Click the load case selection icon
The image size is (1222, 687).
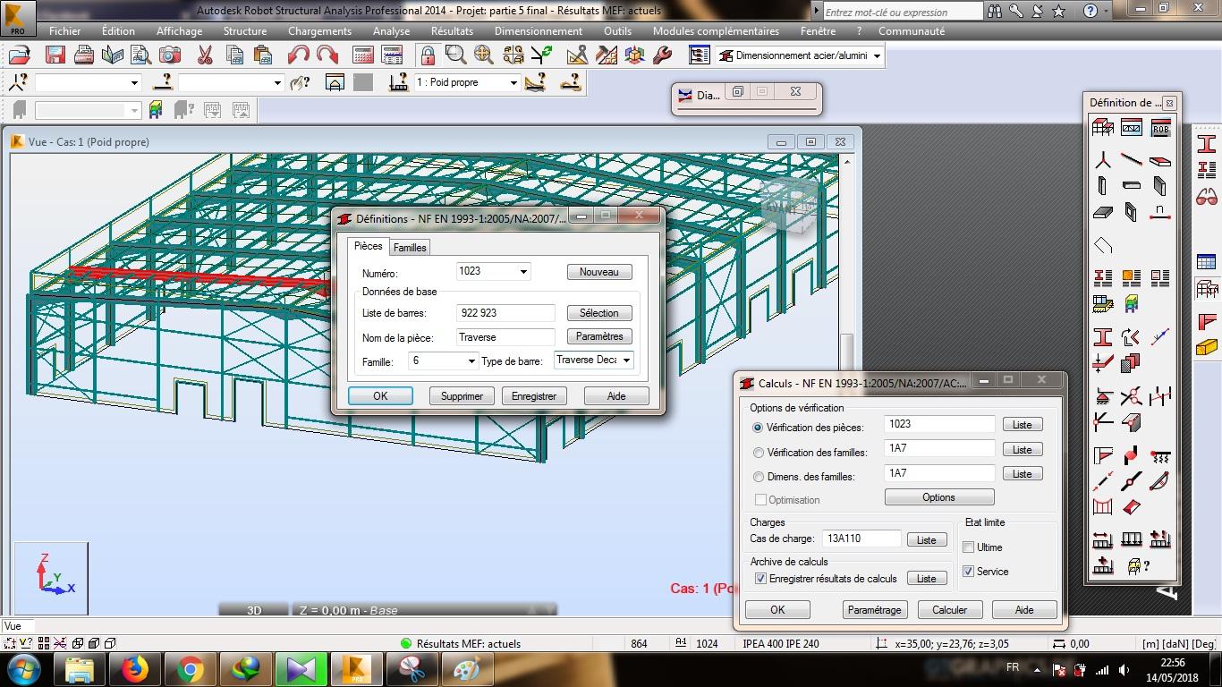coord(399,82)
